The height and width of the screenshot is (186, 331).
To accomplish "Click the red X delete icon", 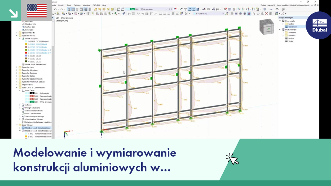I will click(x=266, y=14).
